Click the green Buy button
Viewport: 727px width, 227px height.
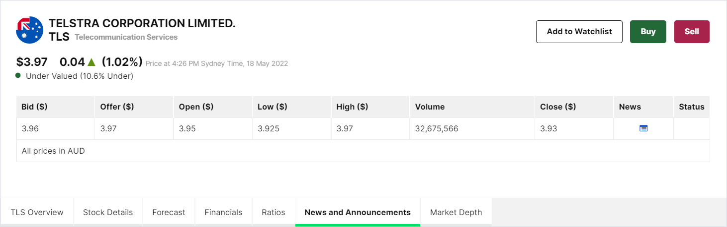(648, 32)
